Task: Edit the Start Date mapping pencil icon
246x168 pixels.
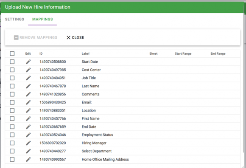Action: (x=28, y=62)
